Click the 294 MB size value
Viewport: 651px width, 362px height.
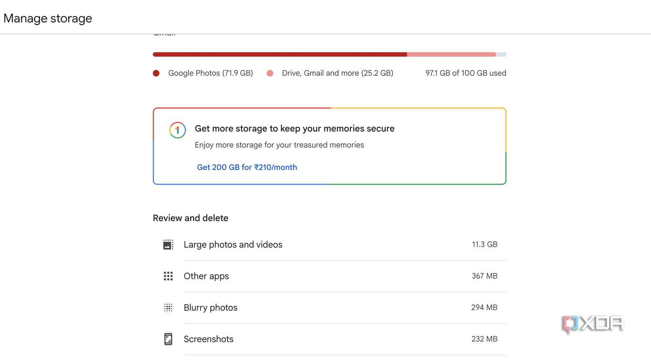pyautogui.click(x=484, y=307)
